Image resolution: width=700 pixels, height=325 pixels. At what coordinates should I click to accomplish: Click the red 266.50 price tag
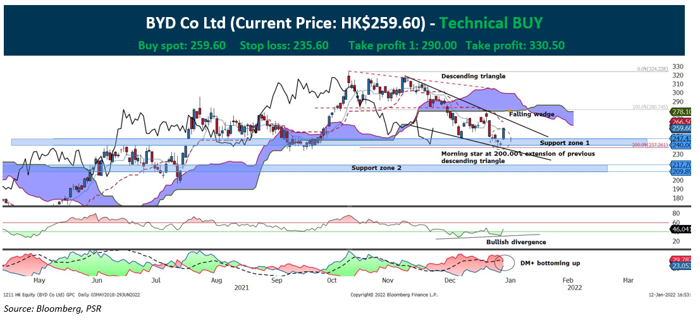682,121
